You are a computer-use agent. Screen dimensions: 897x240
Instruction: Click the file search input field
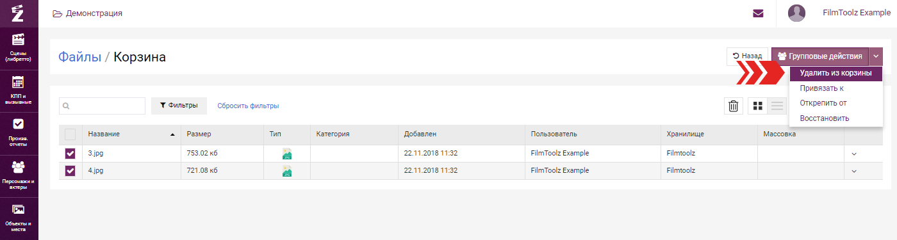point(102,106)
